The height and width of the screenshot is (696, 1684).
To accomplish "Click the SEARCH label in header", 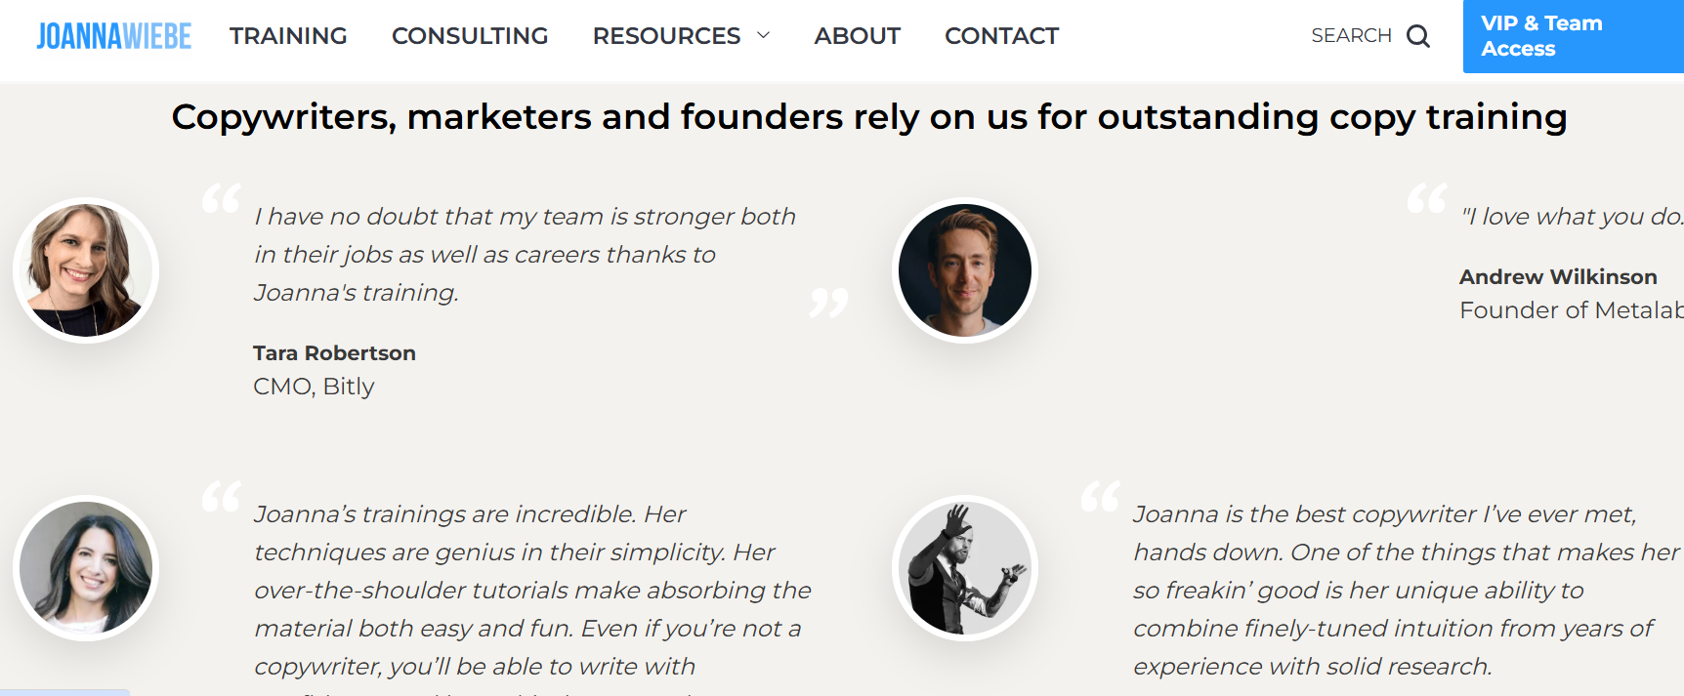I will pos(1351,36).
